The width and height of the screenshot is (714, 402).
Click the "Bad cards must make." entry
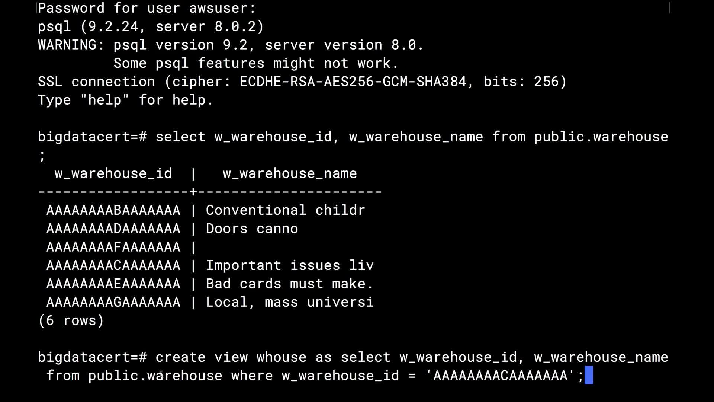pyautogui.click(x=289, y=284)
